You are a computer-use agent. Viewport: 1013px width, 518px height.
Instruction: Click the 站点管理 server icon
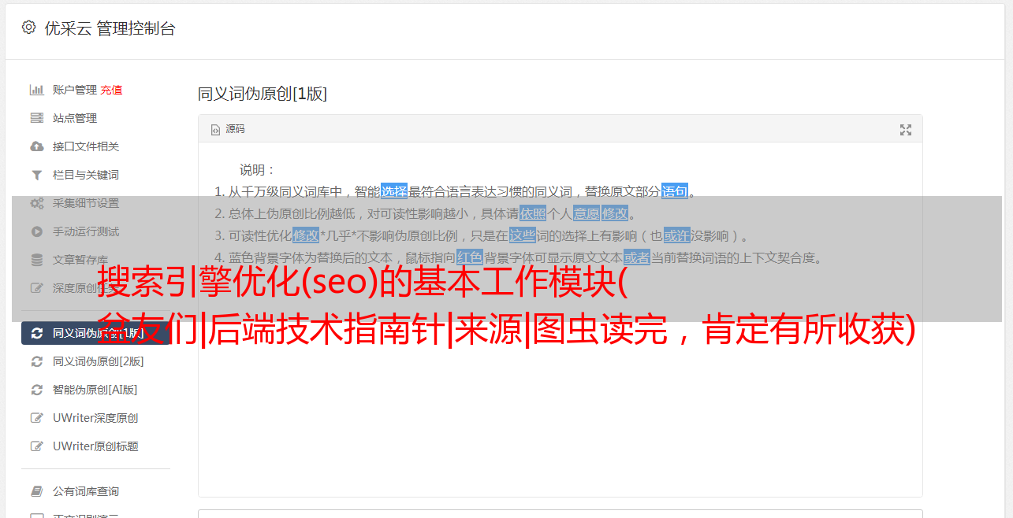[x=36, y=118]
